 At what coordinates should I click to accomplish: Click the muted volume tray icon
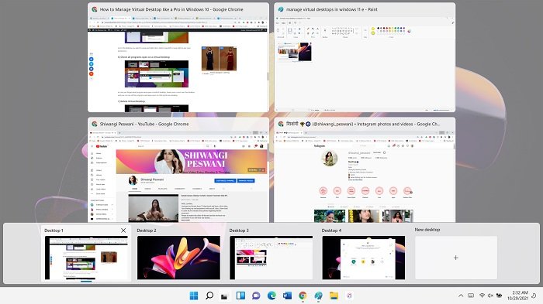[490, 295]
